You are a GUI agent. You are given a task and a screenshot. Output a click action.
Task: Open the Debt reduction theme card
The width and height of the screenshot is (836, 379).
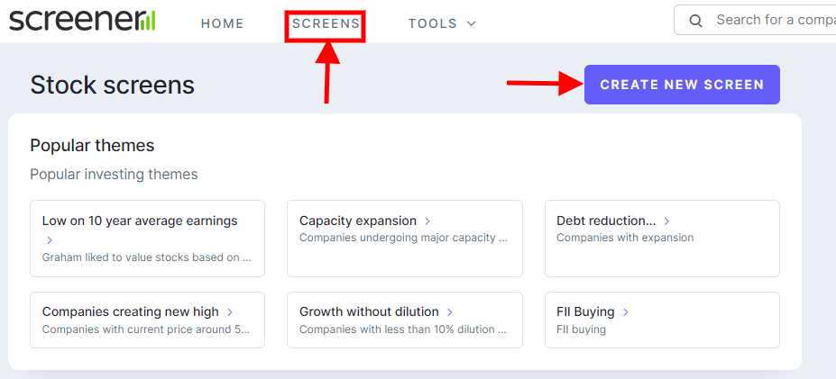[662, 239]
